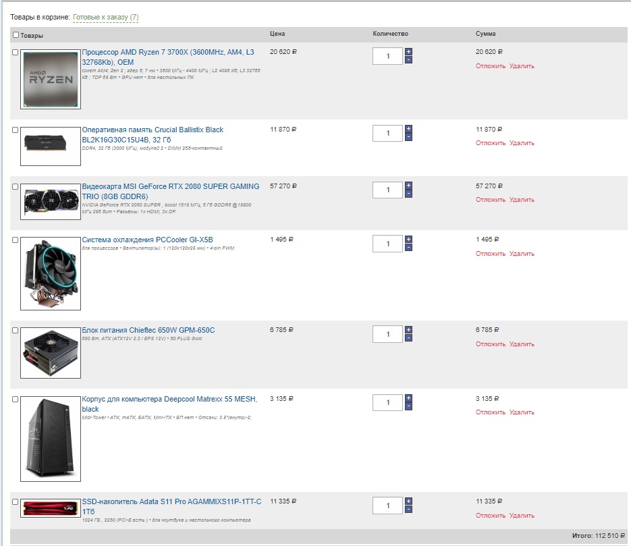
Task: Click the PCCooler GI-X5B quantity field
Action: click(x=387, y=244)
